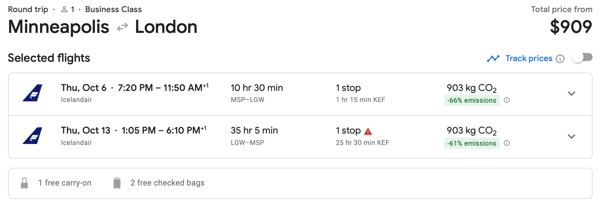Click the -66% emissions badge
604x202 pixels.
point(471,100)
